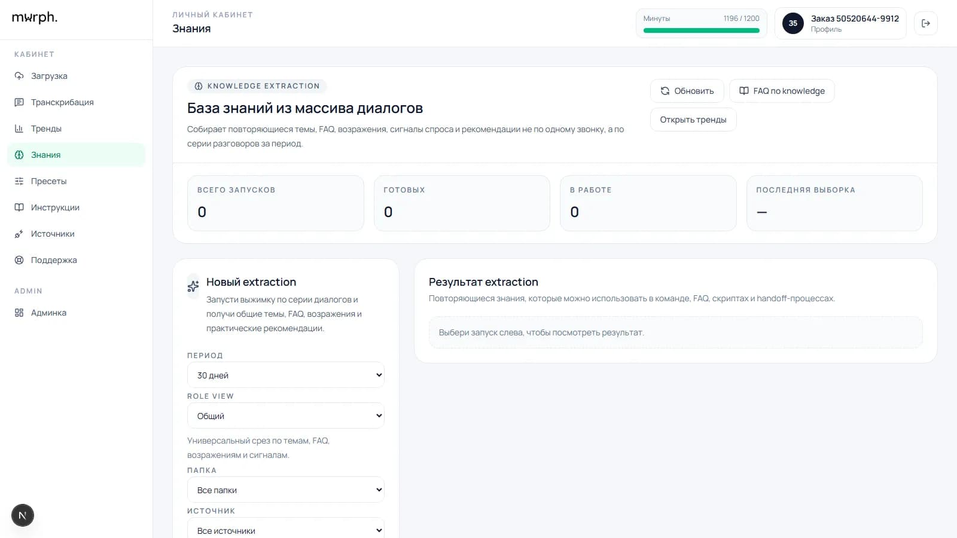
Task: Click the Пресеты sliders icon in sidebar
Action: [x=19, y=181]
